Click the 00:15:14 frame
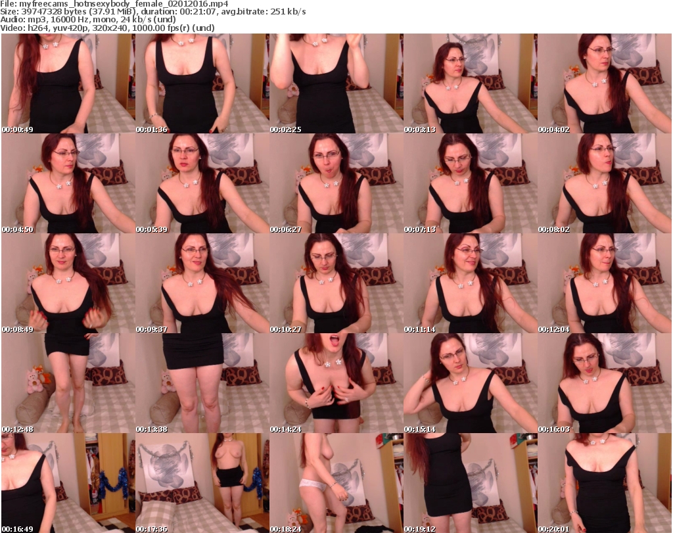Image resolution: width=673 pixels, height=533 pixels. click(x=471, y=383)
